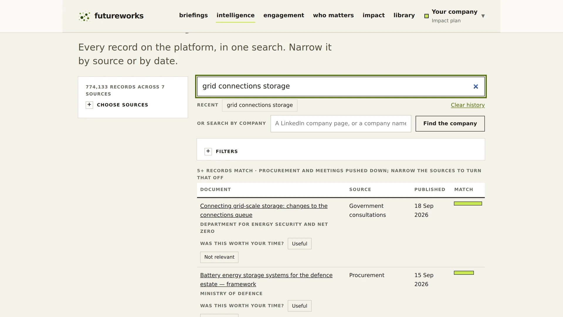Click the Clear history link

pos(468,105)
